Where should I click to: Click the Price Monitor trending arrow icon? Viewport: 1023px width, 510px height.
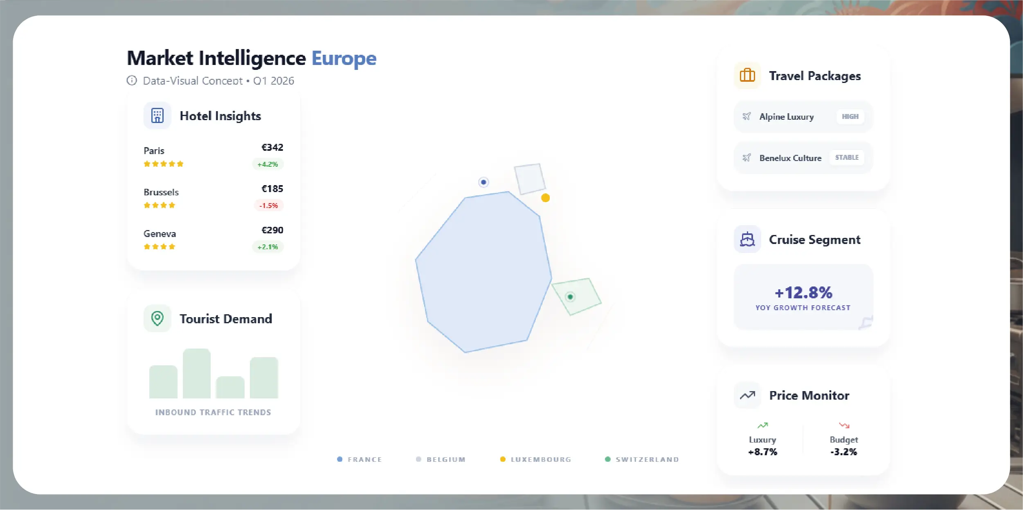click(x=747, y=395)
